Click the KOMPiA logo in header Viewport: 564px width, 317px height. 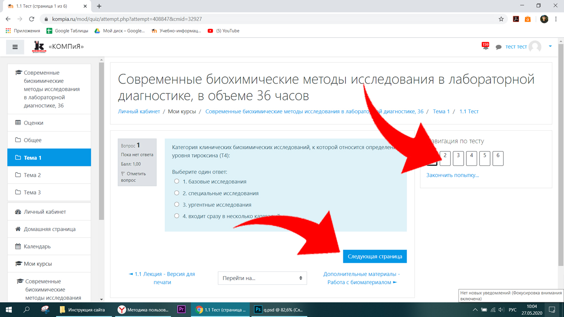point(39,46)
